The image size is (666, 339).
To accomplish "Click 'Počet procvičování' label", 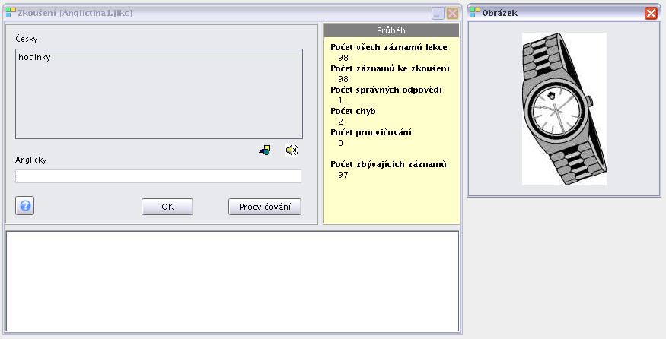I will pos(371,132).
